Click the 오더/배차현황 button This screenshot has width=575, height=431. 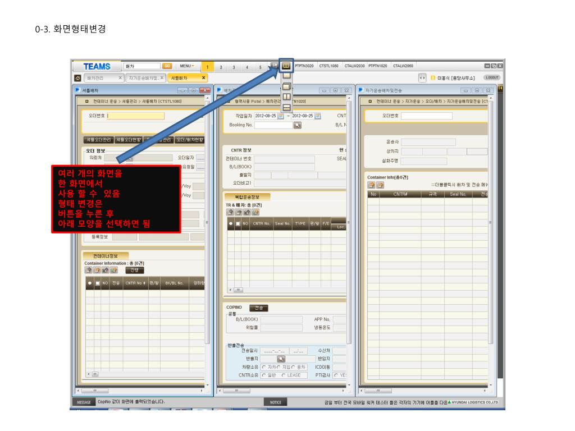point(190,140)
